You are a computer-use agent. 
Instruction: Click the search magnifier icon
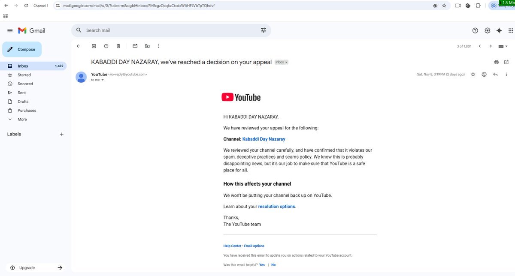pos(79,30)
